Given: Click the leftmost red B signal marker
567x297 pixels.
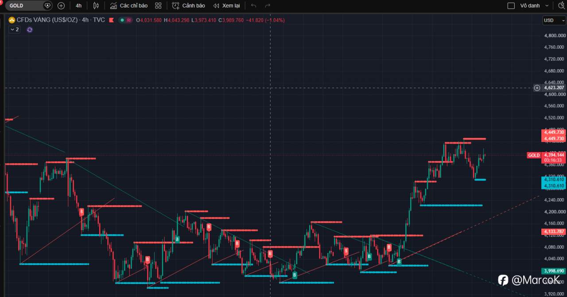Looking at the screenshot, I should [x=82, y=212].
